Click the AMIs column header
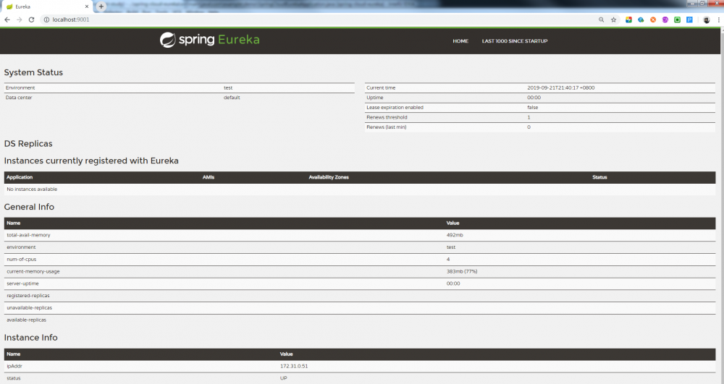Image resolution: width=724 pixels, height=384 pixels. pyautogui.click(x=209, y=177)
